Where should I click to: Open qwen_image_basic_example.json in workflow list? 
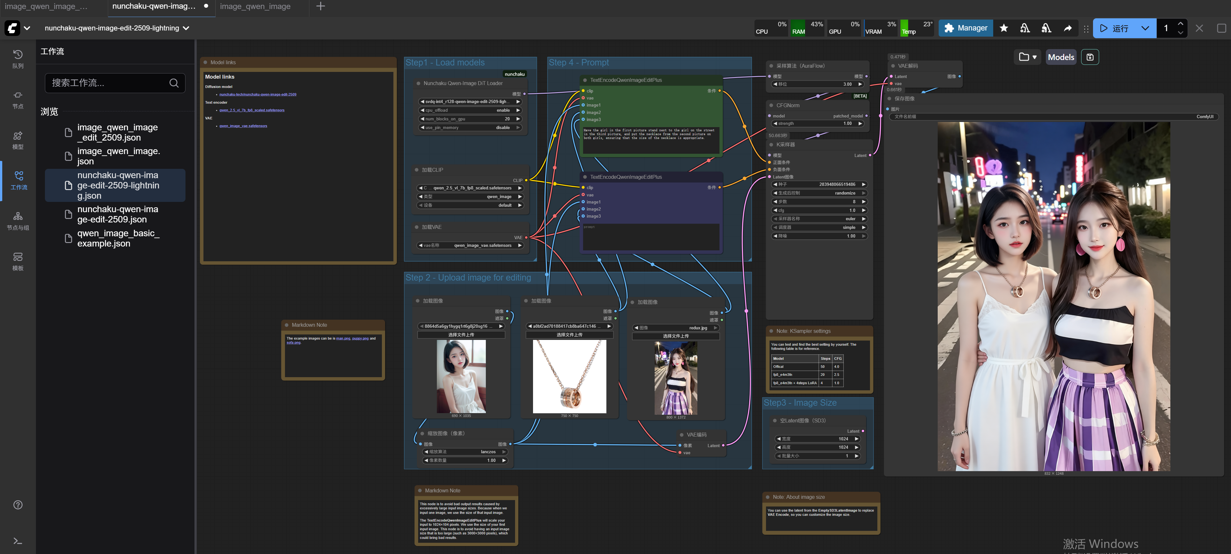click(118, 238)
